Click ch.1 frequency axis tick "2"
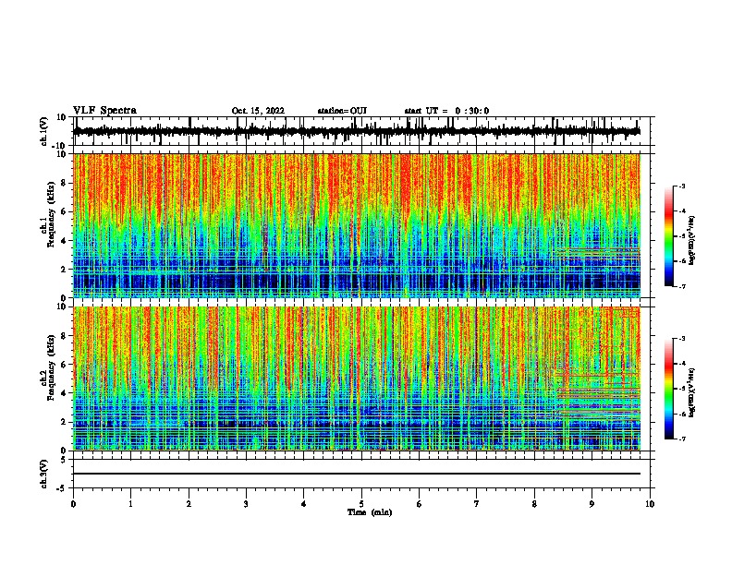 click(x=64, y=270)
